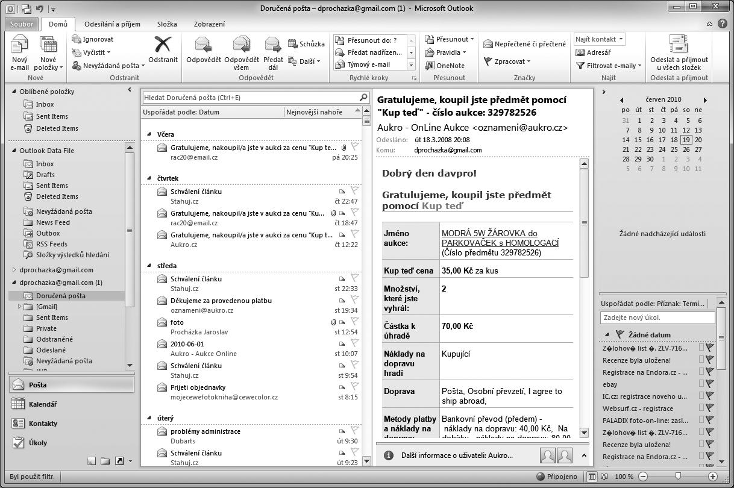Flag the 2010-06-01 Aukro message
The height and width of the screenshot is (488, 734).
pos(355,344)
